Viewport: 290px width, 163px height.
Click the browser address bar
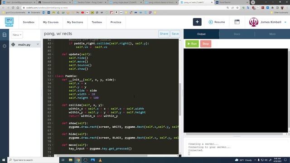pyautogui.click(x=124, y=8)
